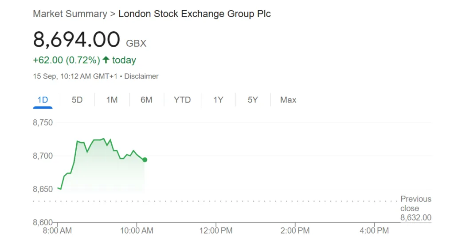This screenshot has width=454, height=246.
Task: Click the +62.00 (0.72%) change text
Action: [66, 60]
